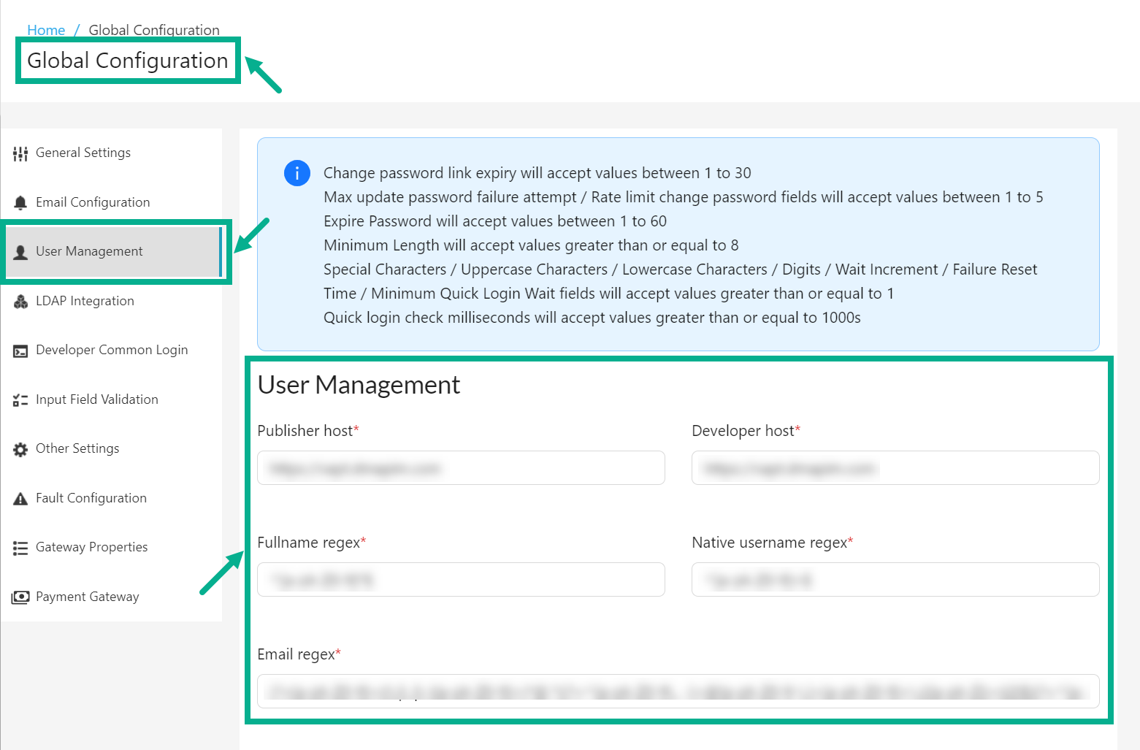
Task: Click the Email Configuration bell icon
Action: [x=20, y=202]
